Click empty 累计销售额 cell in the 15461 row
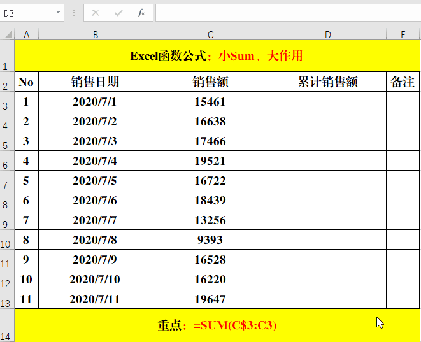 point(328,101)
